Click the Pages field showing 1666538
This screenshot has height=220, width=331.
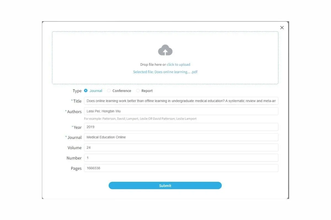[x=181, y=168]
